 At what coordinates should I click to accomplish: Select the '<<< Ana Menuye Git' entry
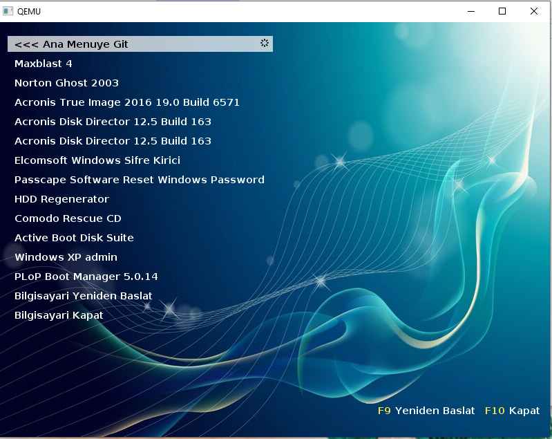pyautogui.click(x=71, y=44)
